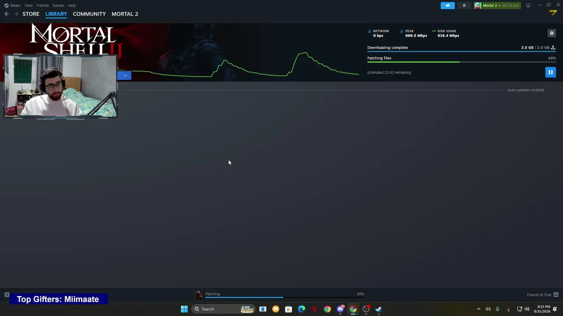Open Microsoft Store from the taskbar

point(289,309)
